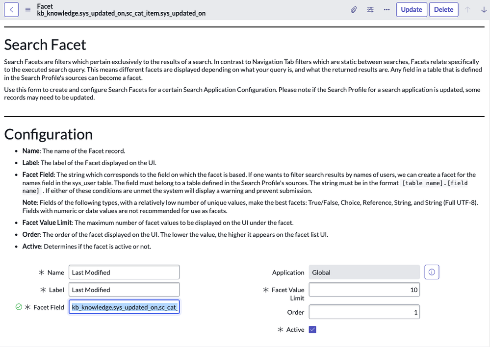Open personalize form settings sliders icon

point(370,10)
